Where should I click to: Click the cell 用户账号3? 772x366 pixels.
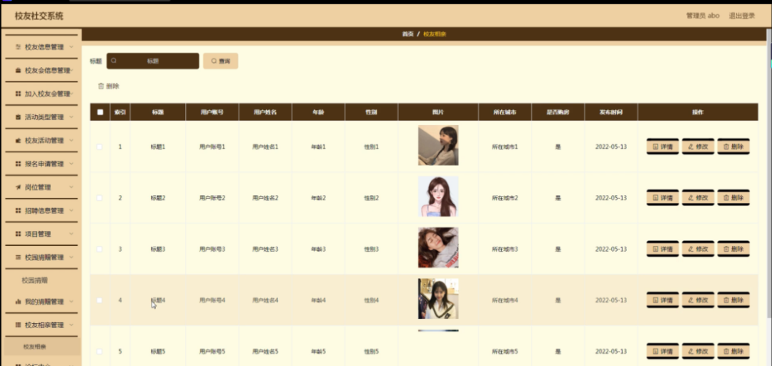pyautogui.click(x=212, y=249)
